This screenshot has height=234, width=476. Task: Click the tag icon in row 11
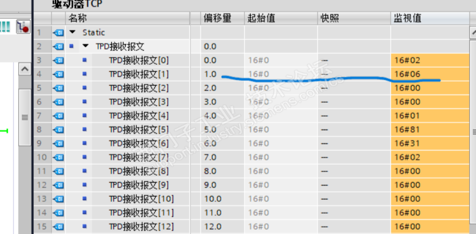58,171
